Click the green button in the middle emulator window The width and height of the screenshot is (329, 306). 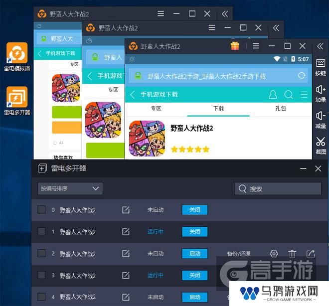pyautogui.click(x=105, y=150)
